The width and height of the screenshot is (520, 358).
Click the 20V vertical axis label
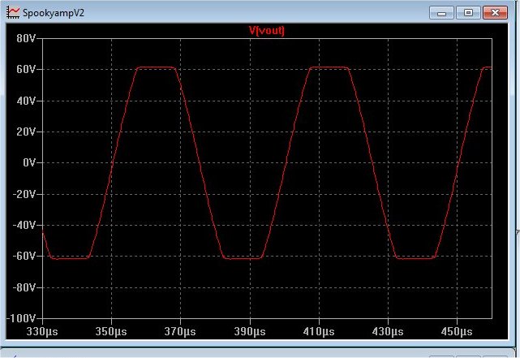click(26, 132)
